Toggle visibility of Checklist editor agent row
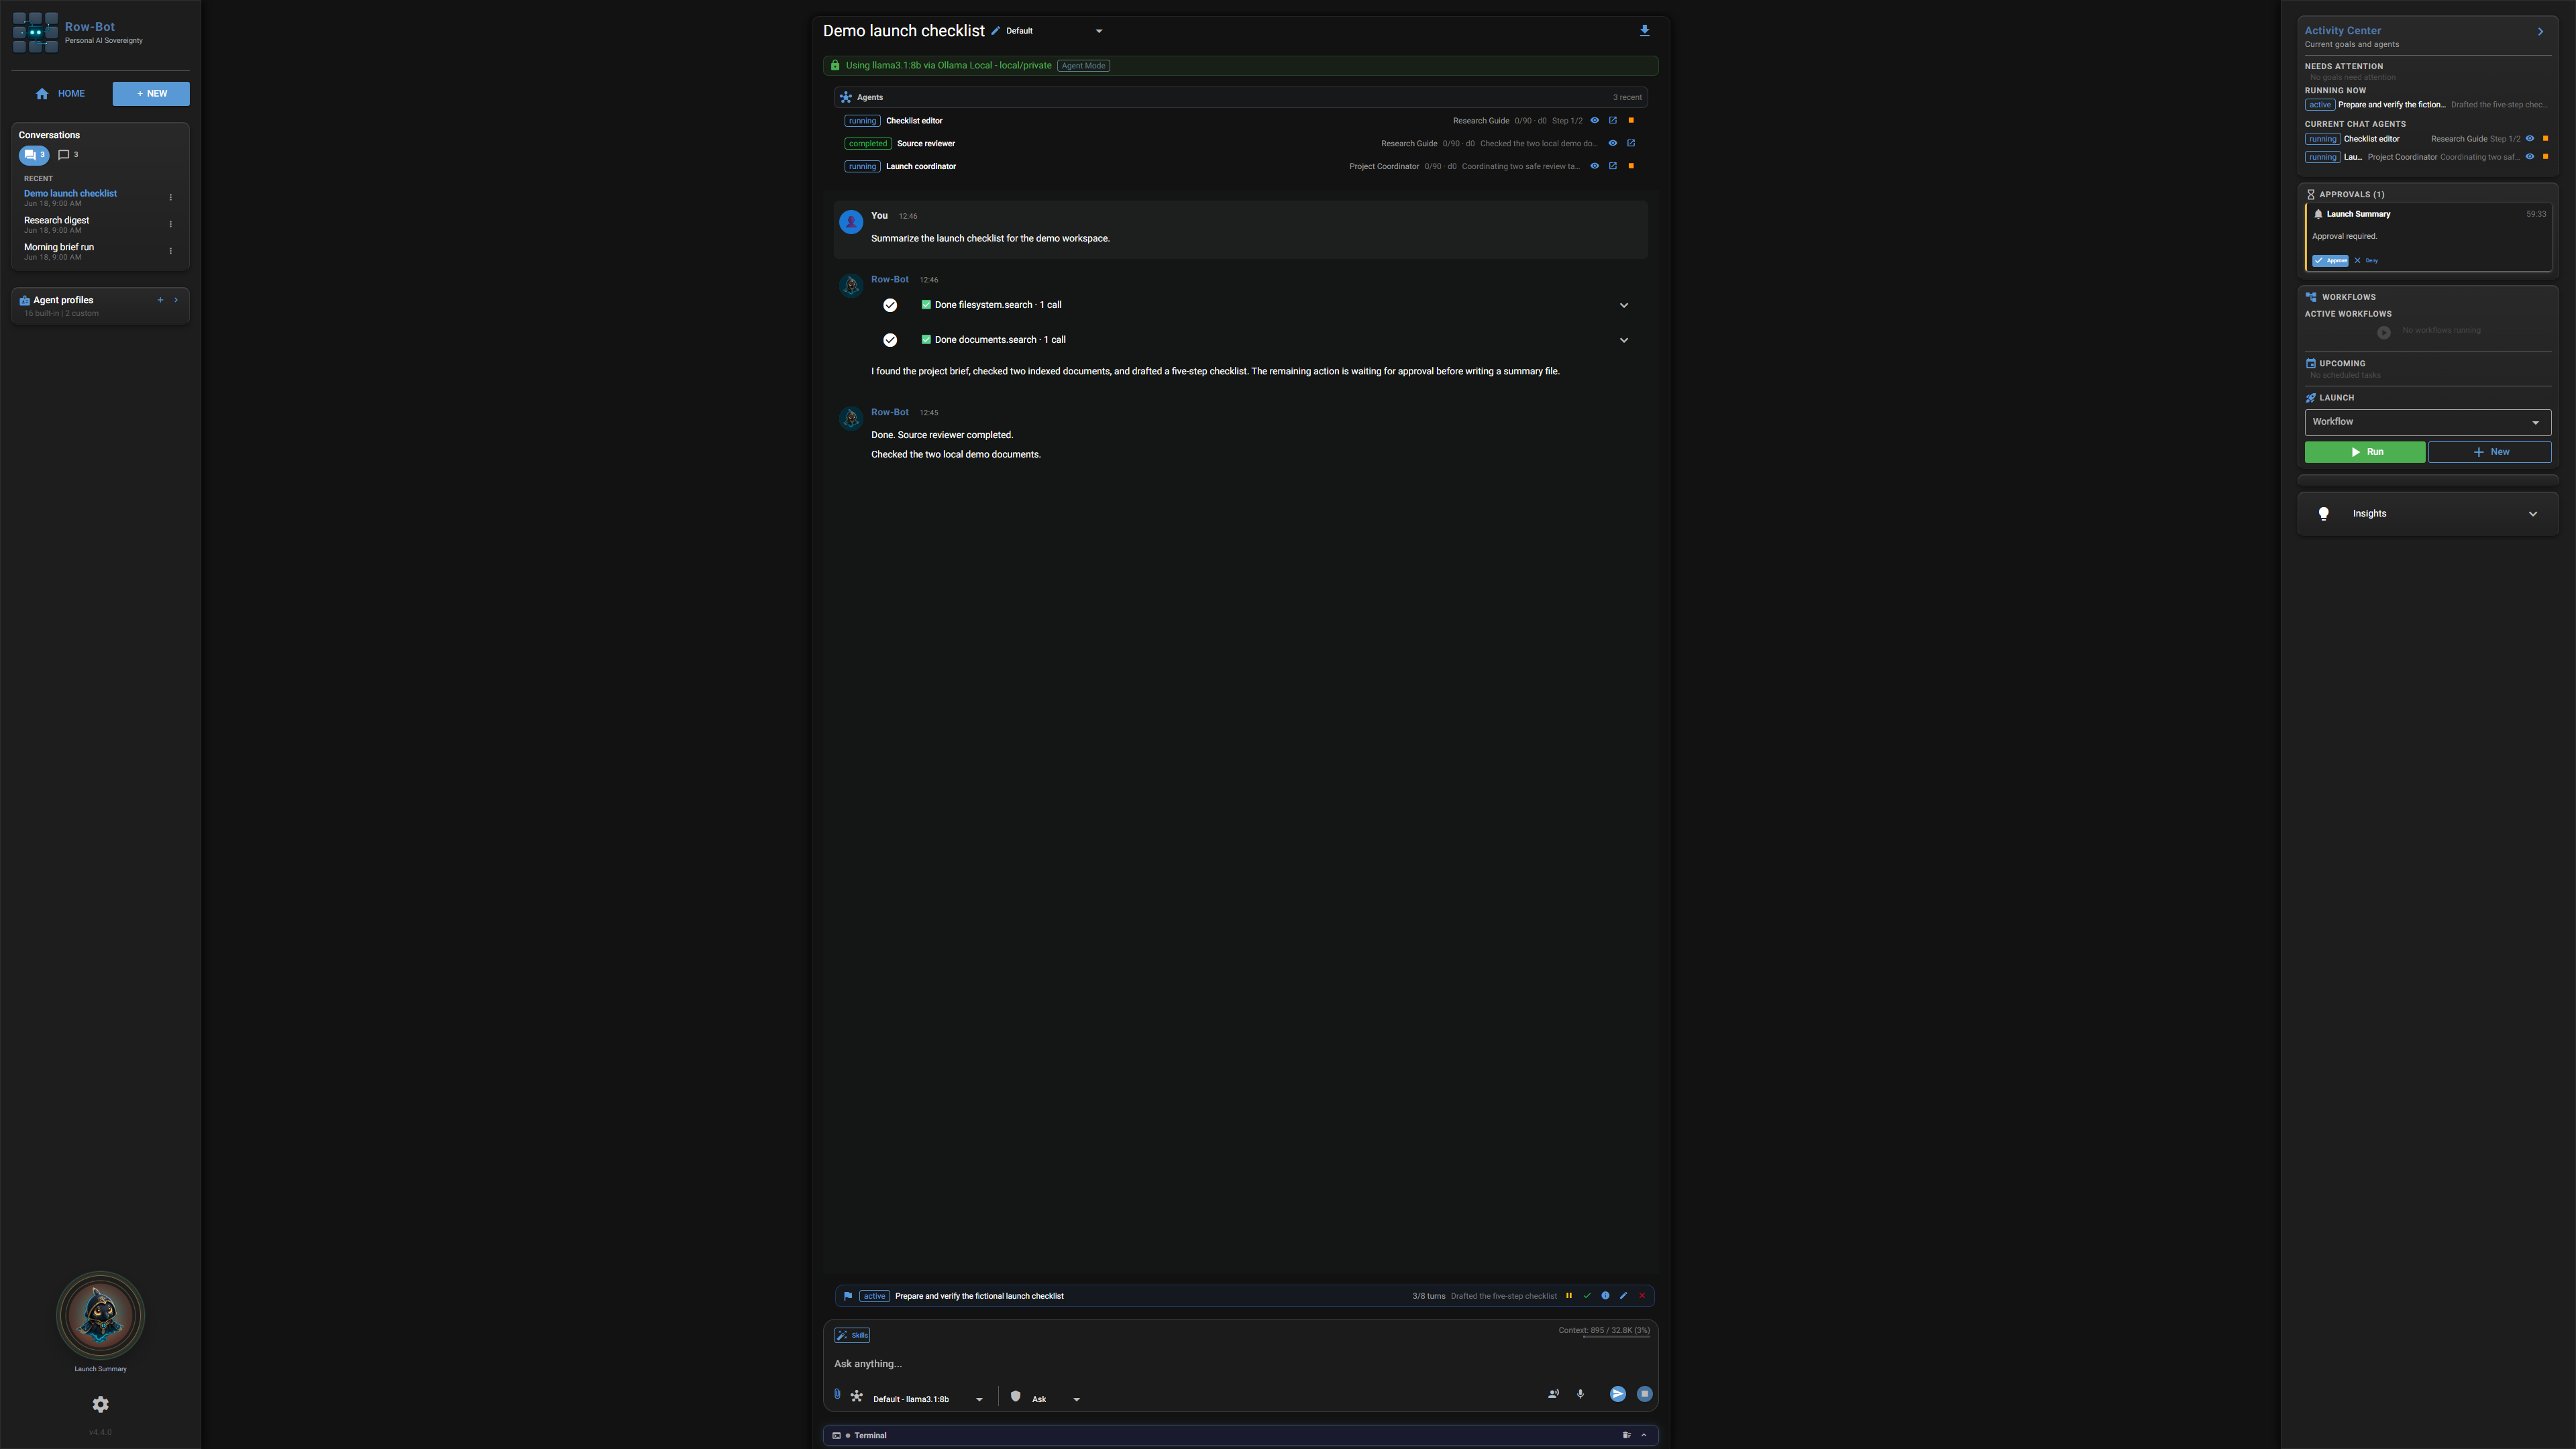Viewport: 2576px width, 1449px height. tap(1595, 121)
